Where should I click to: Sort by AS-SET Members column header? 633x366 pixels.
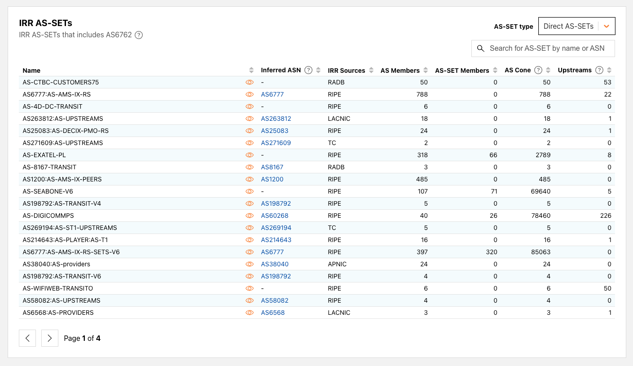[x=495, y=71]
